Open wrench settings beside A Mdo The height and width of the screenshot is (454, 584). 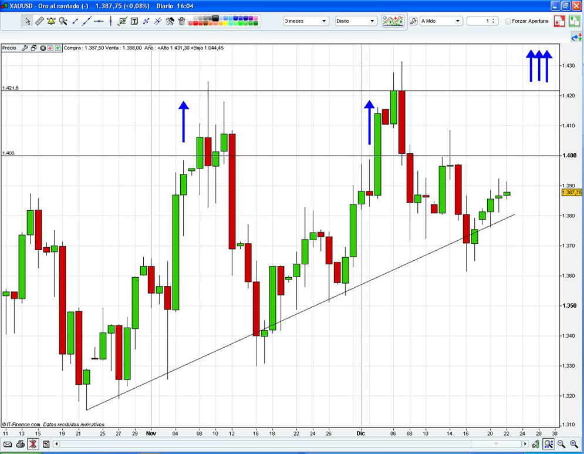click(x=413, y=21)
